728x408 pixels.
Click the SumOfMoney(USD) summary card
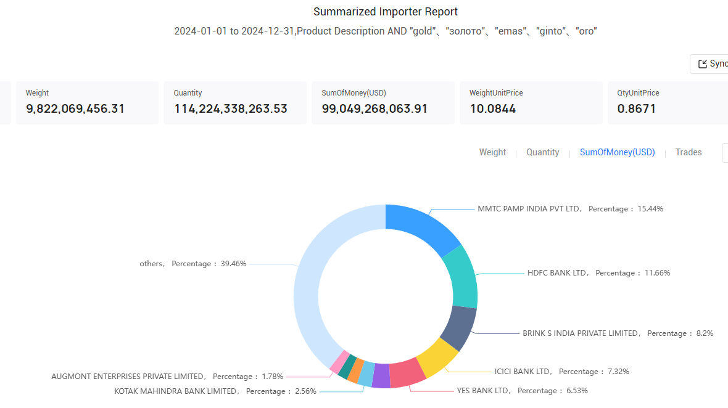tap(383, 103)
